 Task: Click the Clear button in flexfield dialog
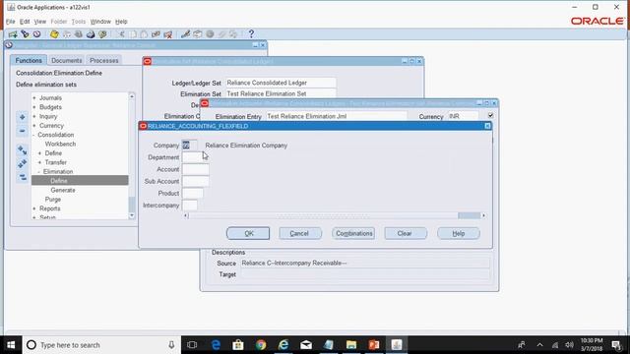[405, 234]
